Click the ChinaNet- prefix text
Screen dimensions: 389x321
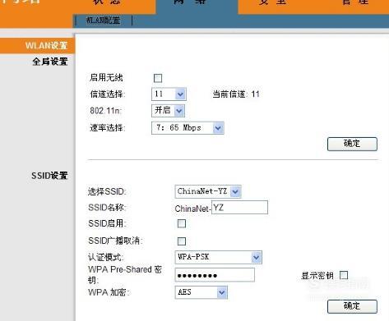192,209
